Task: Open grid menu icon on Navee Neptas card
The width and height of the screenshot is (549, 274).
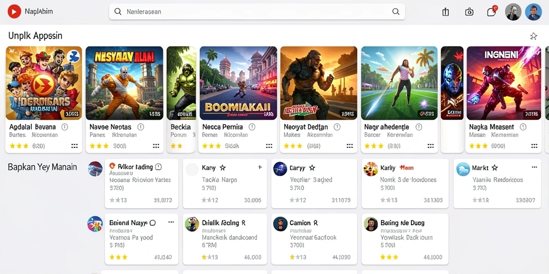Action: tap(156, 146)
